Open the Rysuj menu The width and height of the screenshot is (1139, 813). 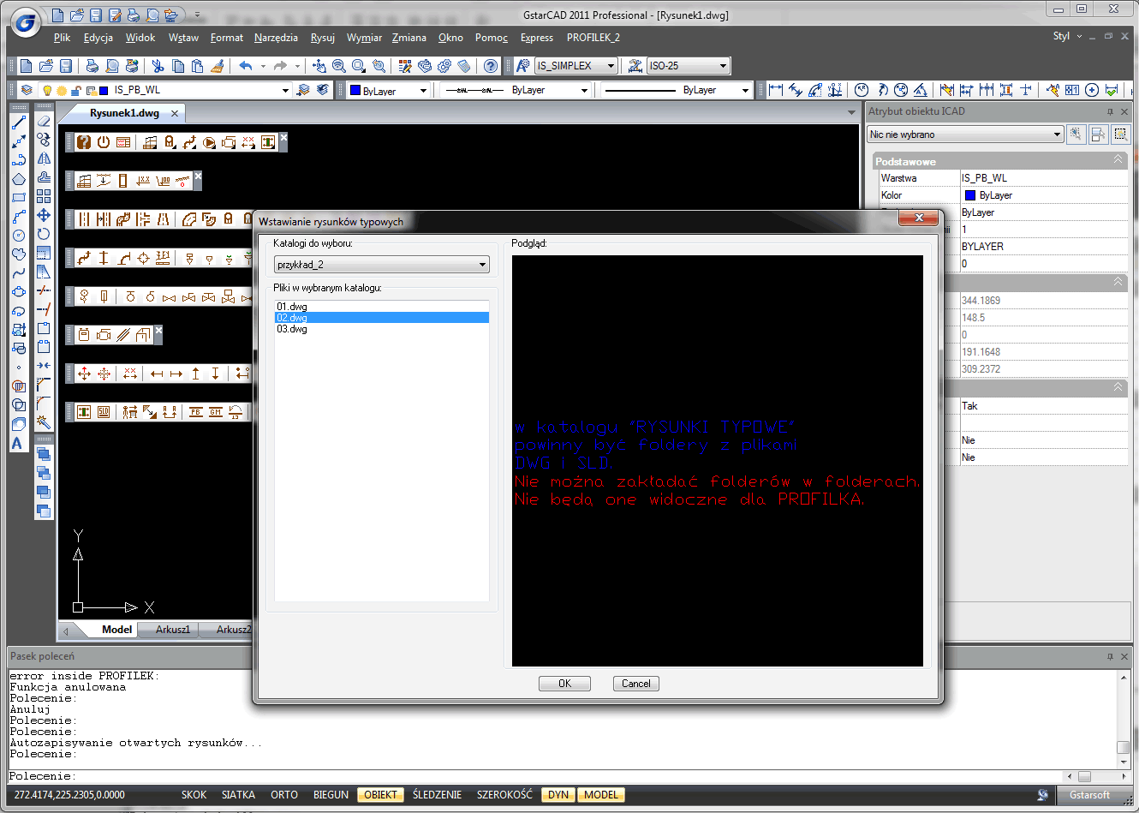click(323, 38)
